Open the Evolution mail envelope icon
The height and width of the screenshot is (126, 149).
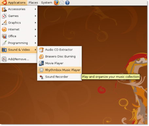(x=62, y=3)
